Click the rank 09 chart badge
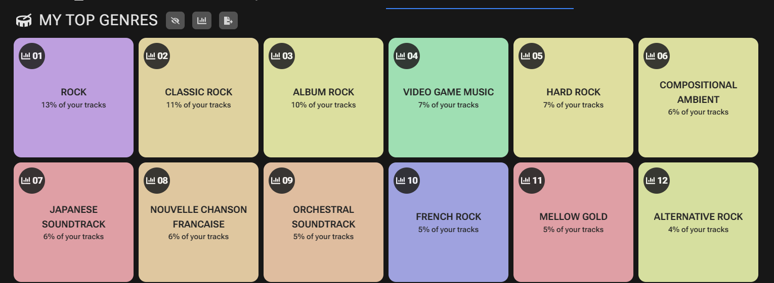 (x=282, y=181)
